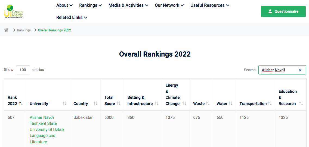The height and width of the screenshot is (147, 309).
Task: Open the Rankings dropdown menu
Action: click(x=90, y=5)
